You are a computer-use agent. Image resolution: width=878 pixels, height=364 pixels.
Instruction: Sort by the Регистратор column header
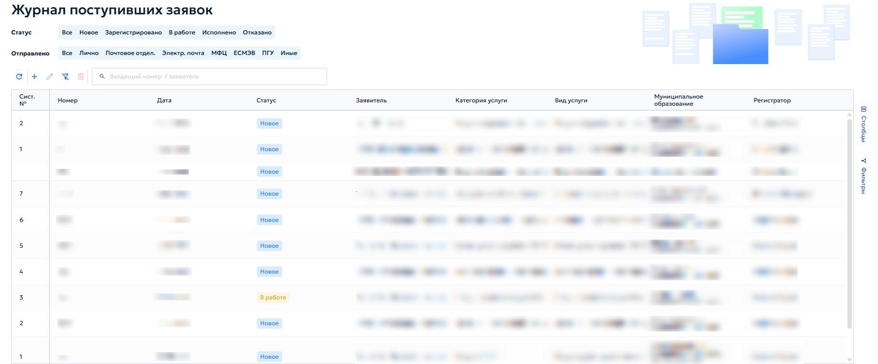click(772, 100)
